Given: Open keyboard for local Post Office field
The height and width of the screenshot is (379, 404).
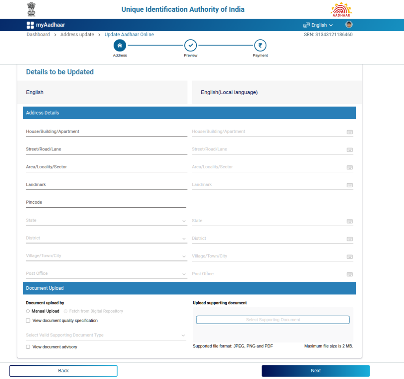Looking at the screenshot, I should pos(350,274).
